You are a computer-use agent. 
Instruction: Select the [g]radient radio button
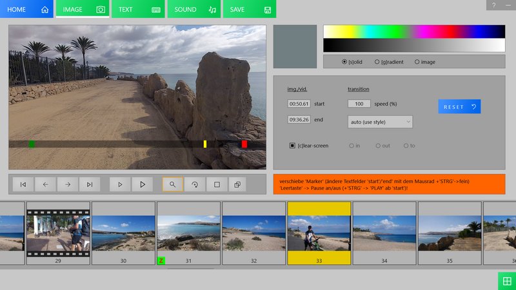pyautogui.click(x=377, y=62)
